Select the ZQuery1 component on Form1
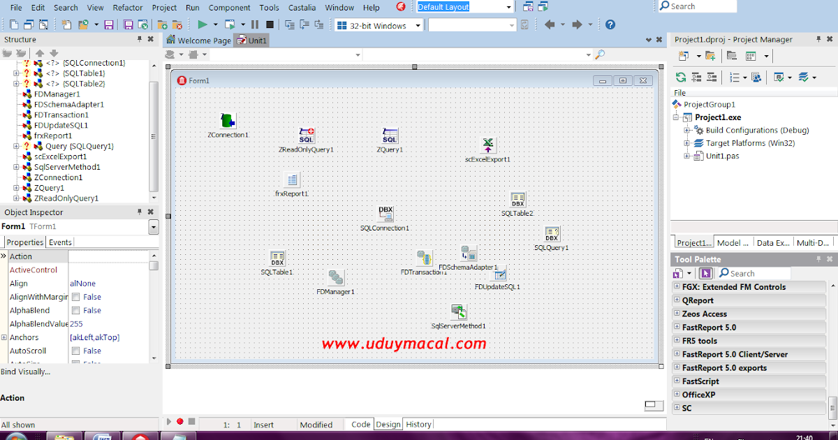The height and width of the screenshot is (440, 838). pos(390,135)
